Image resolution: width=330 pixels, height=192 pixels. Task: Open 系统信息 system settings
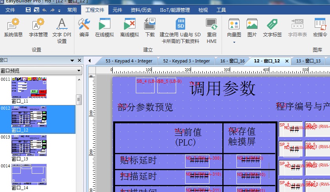13,28
